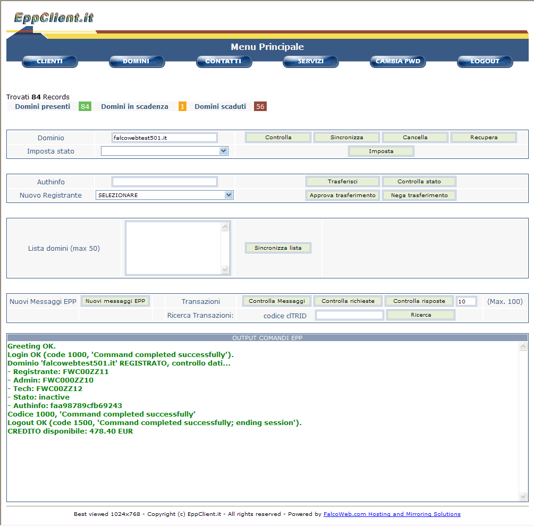Focus the Lista domini text area

click(x=173, y=248)
